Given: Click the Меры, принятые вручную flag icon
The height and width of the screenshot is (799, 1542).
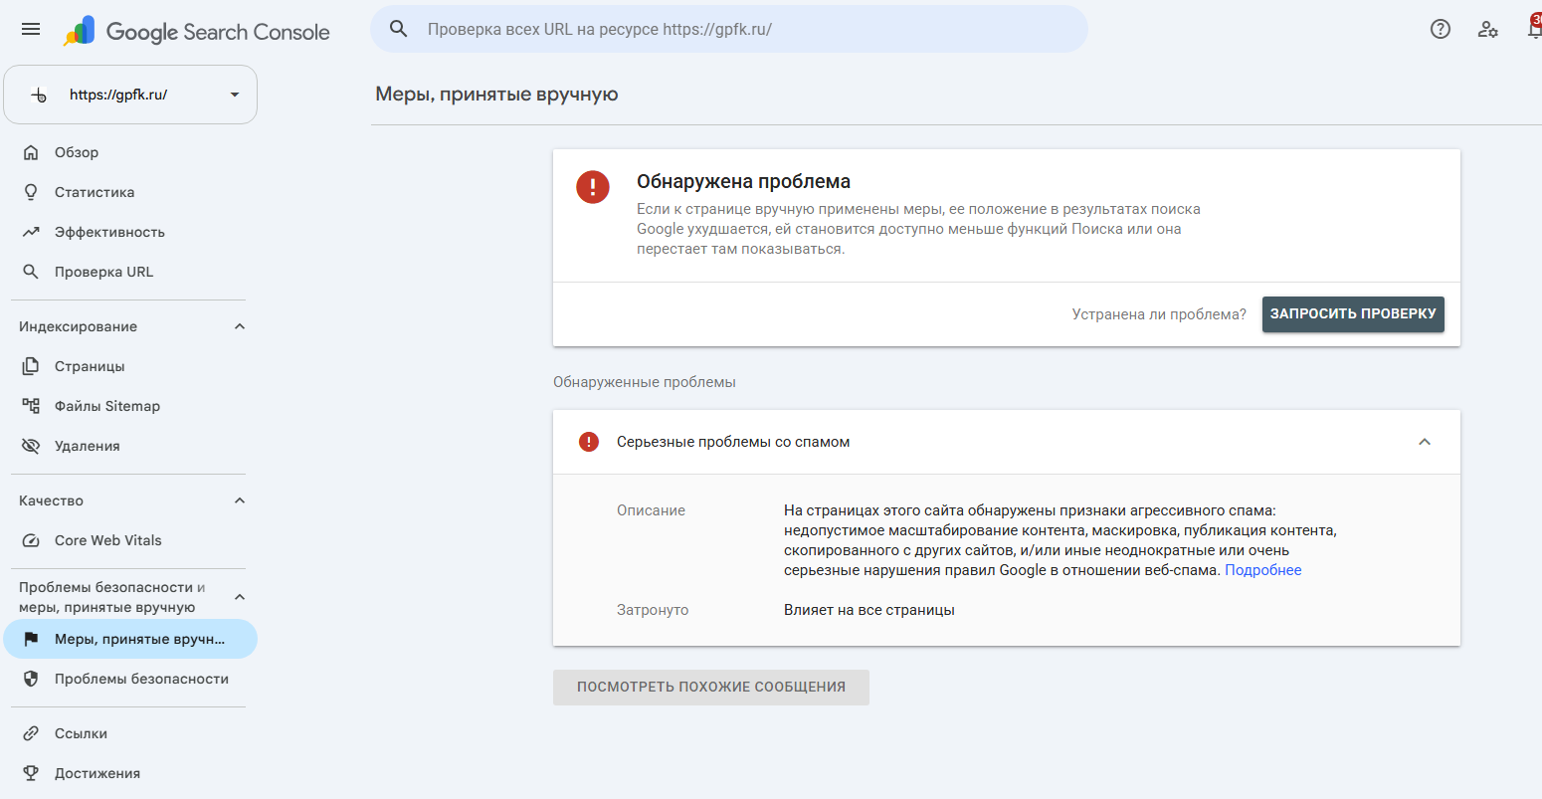Looking at the screenshot, I should (x=31, y=639).
